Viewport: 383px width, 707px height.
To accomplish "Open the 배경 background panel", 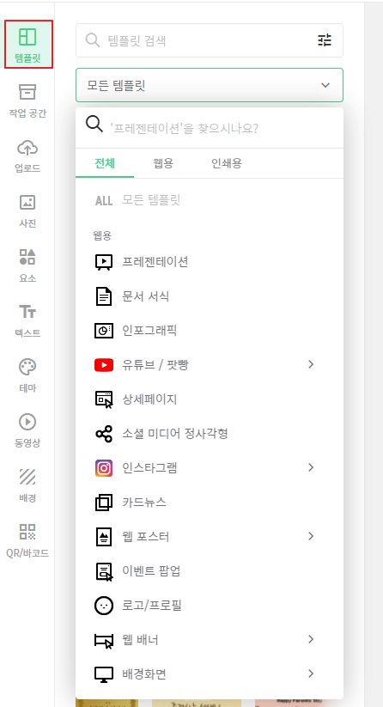I will click(x=27, y=485).
